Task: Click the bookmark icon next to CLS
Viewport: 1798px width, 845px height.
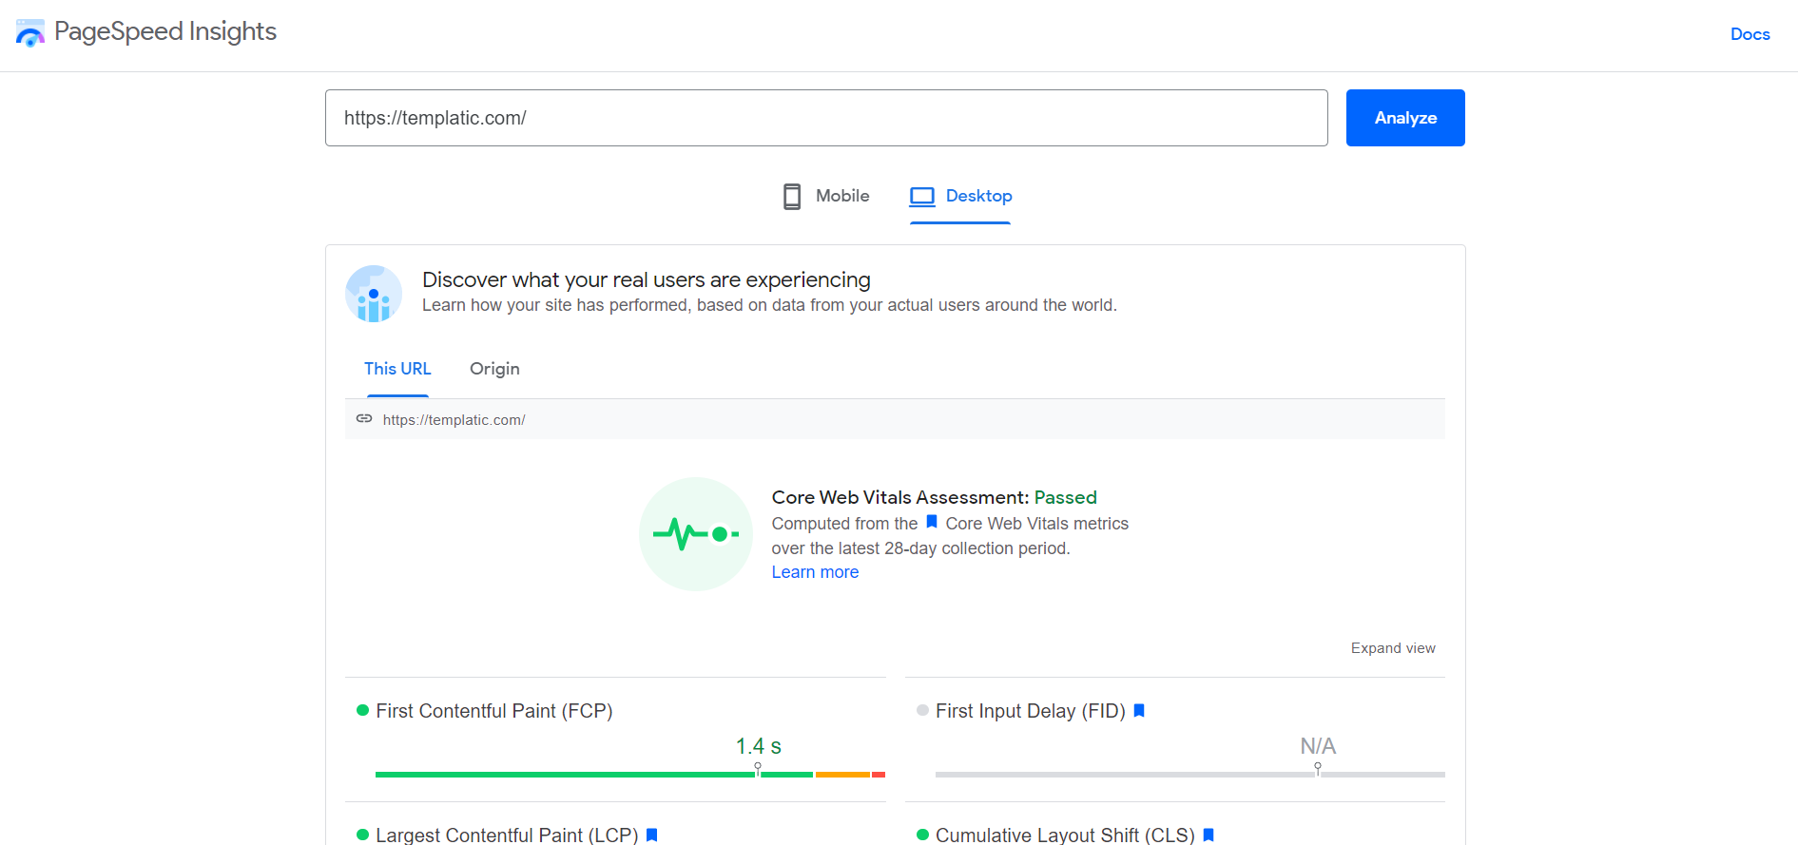Action: coord(1208,835)
